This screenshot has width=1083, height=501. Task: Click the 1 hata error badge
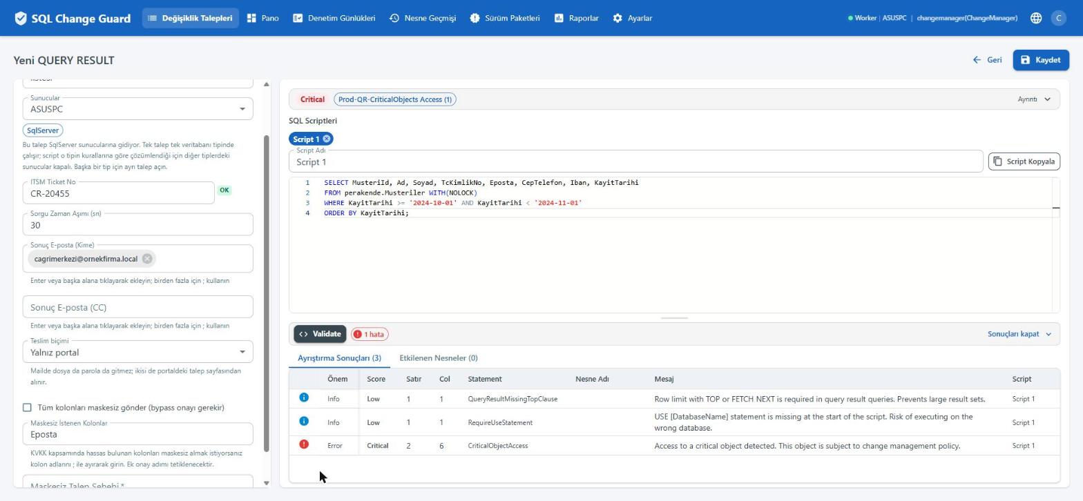370,334
